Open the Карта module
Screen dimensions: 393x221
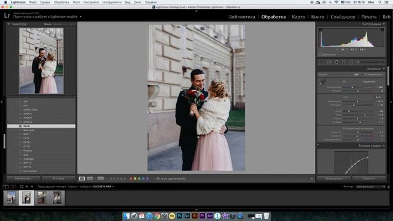298,17
